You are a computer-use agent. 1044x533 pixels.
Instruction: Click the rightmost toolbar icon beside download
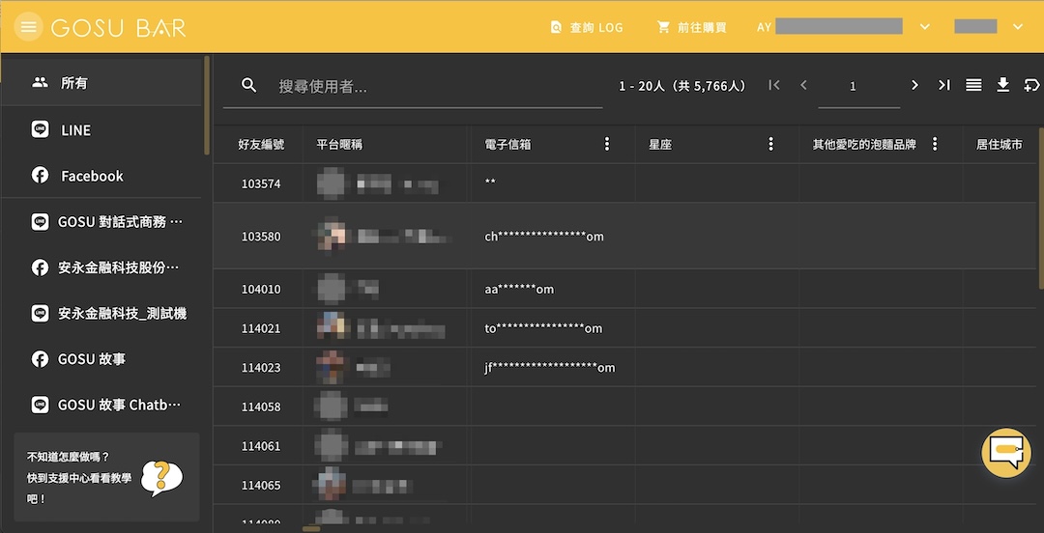point(1032,85)
